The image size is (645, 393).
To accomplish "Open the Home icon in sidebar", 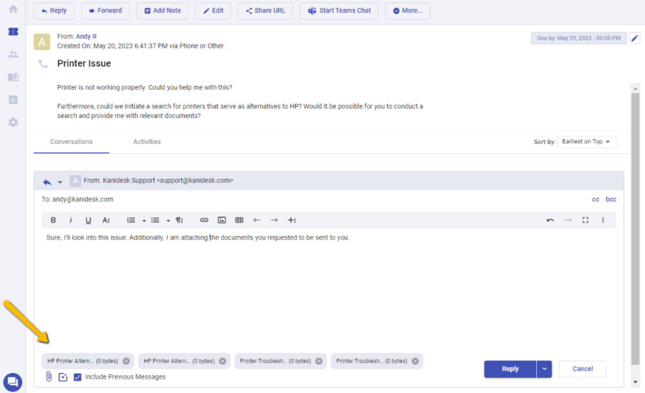I will 13,9.
